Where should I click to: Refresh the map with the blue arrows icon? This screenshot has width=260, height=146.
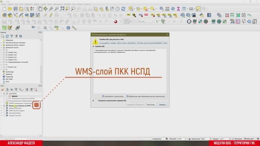click(x=123, y=9)
